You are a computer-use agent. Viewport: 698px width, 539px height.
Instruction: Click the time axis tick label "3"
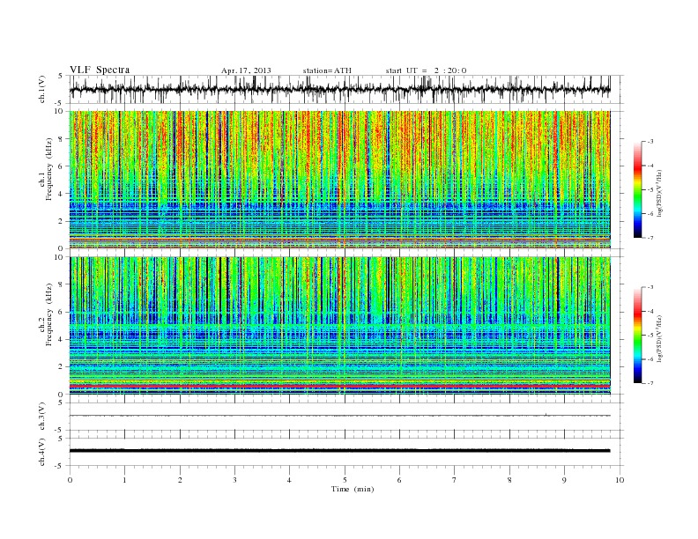(234, 480)
